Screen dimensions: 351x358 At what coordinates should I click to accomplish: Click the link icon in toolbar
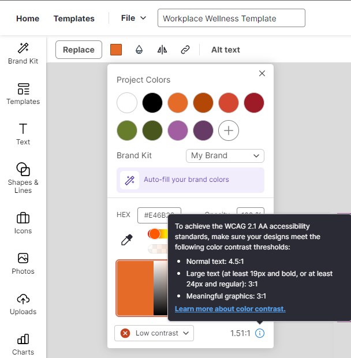185,50
